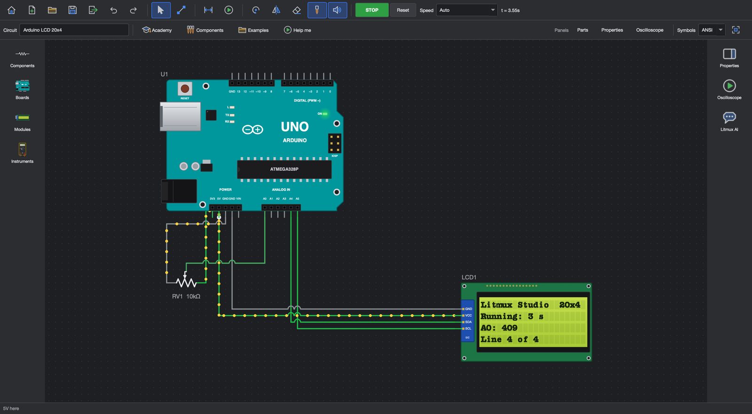Open Instruments in the left sidebar

click(22, 153)
